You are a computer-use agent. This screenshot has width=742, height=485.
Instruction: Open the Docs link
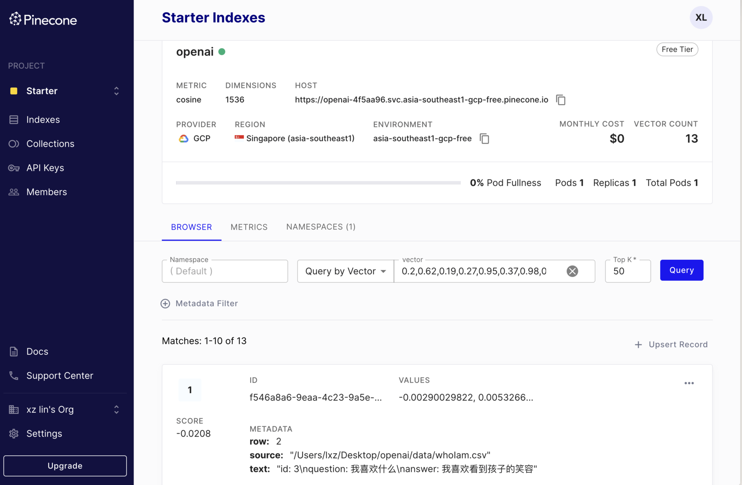coord(37,351)
